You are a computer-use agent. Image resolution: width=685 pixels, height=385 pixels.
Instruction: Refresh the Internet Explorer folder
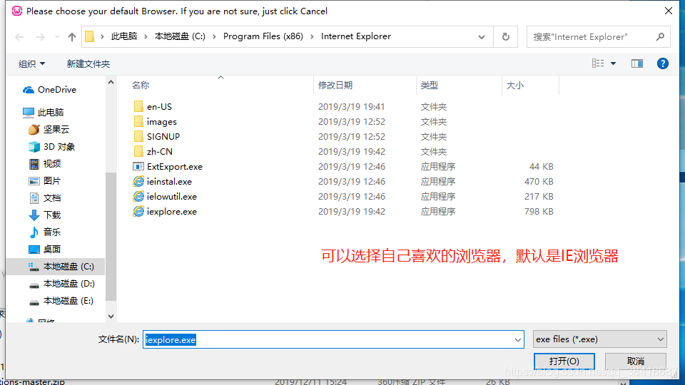tap(505, 37)
